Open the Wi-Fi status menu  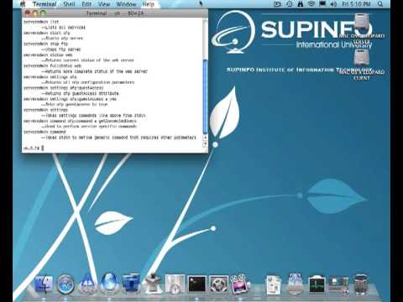click(x=311, y=4)
